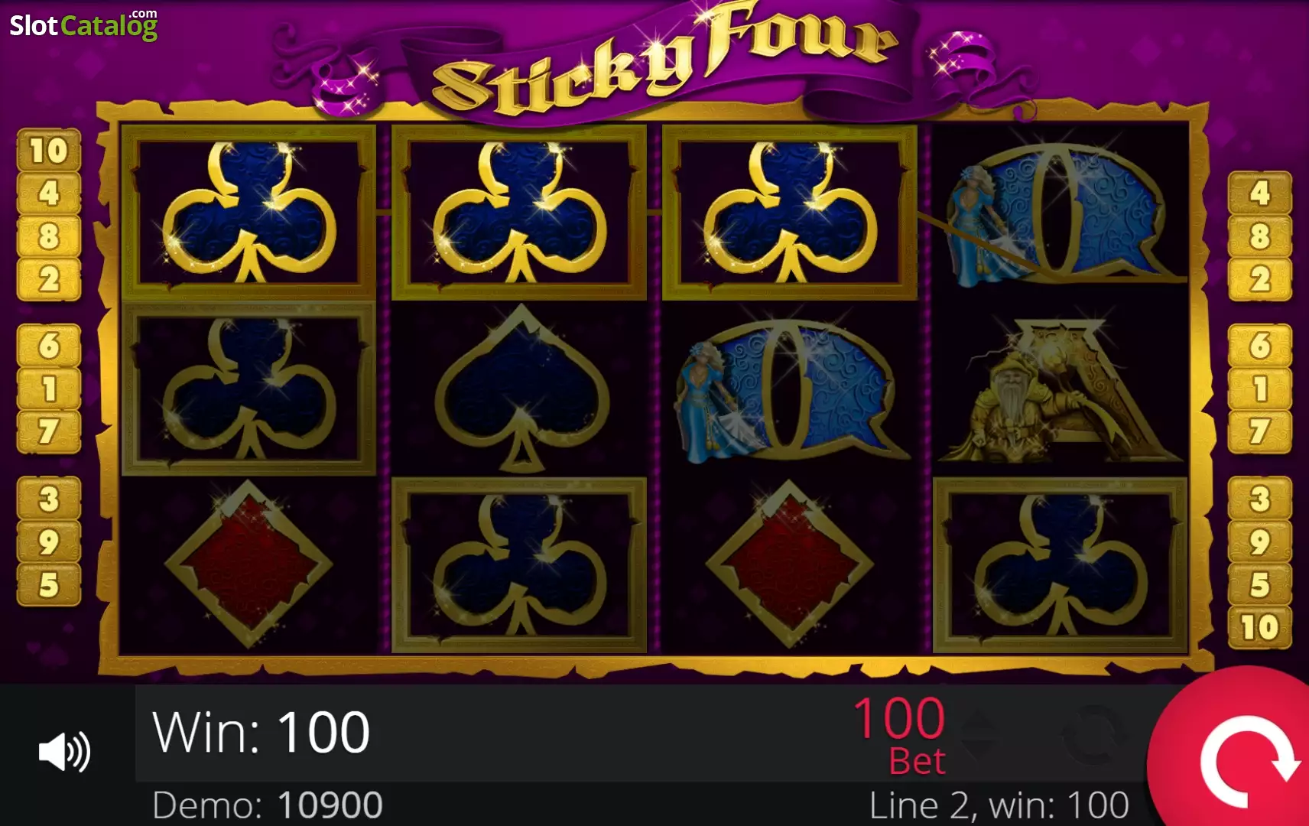The width and height of the screenshot is (1309, 826).
Task: Toggle the dimmed autoplay circular arrows icon
Action: pos(1094,734)
